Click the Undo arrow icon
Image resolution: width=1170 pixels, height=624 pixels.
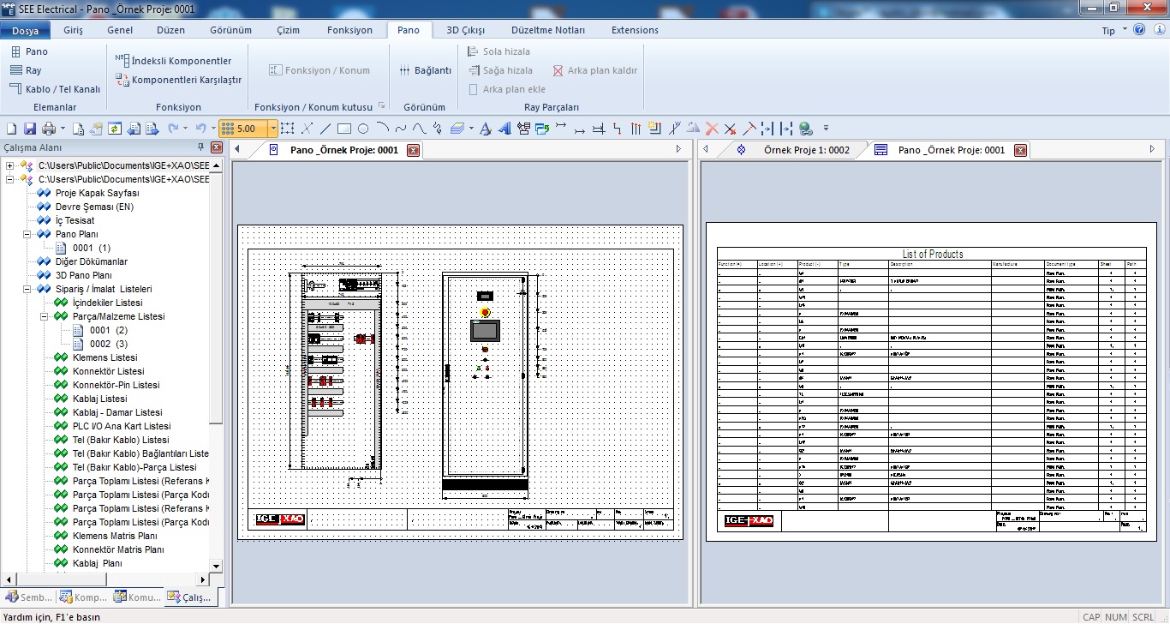pyautogui.click(x=200, y=129)
